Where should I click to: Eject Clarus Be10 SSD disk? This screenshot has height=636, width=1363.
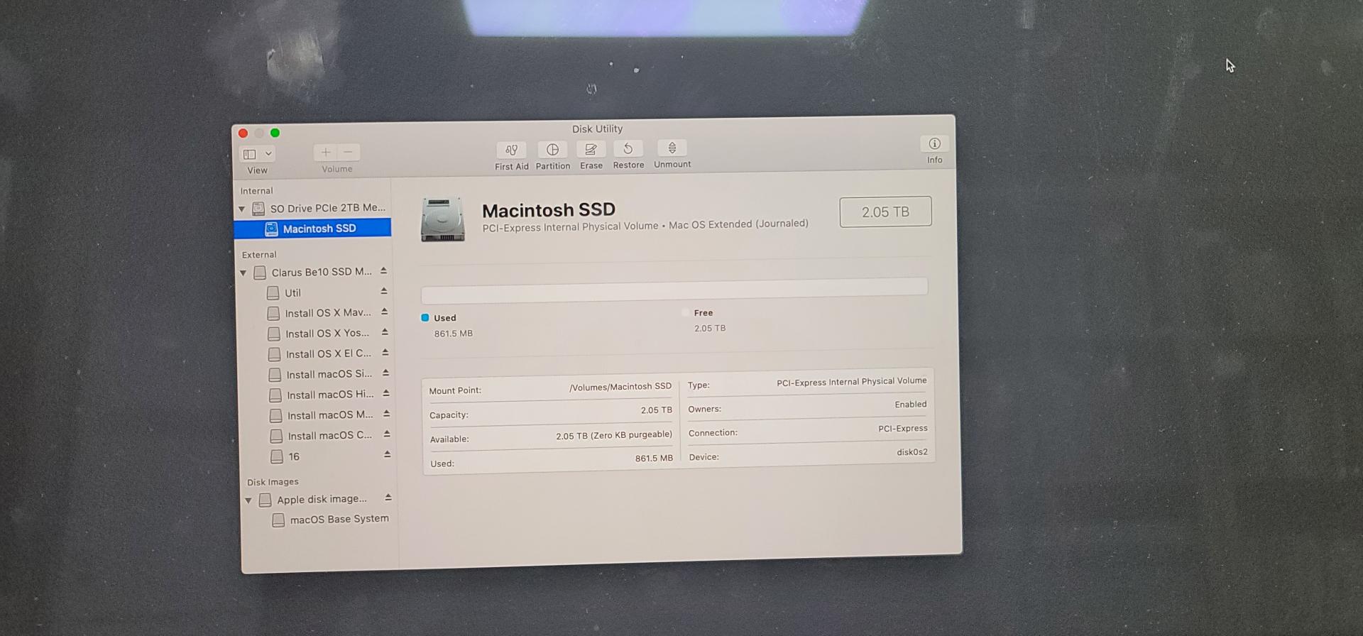(x=383, y=270)
